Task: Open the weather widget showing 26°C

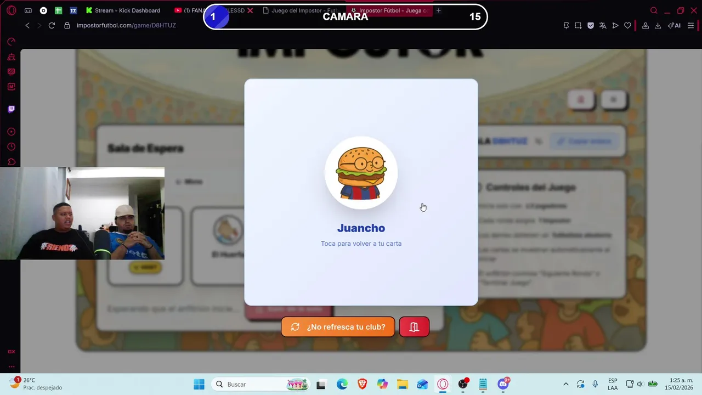Action: coord(36,384)
